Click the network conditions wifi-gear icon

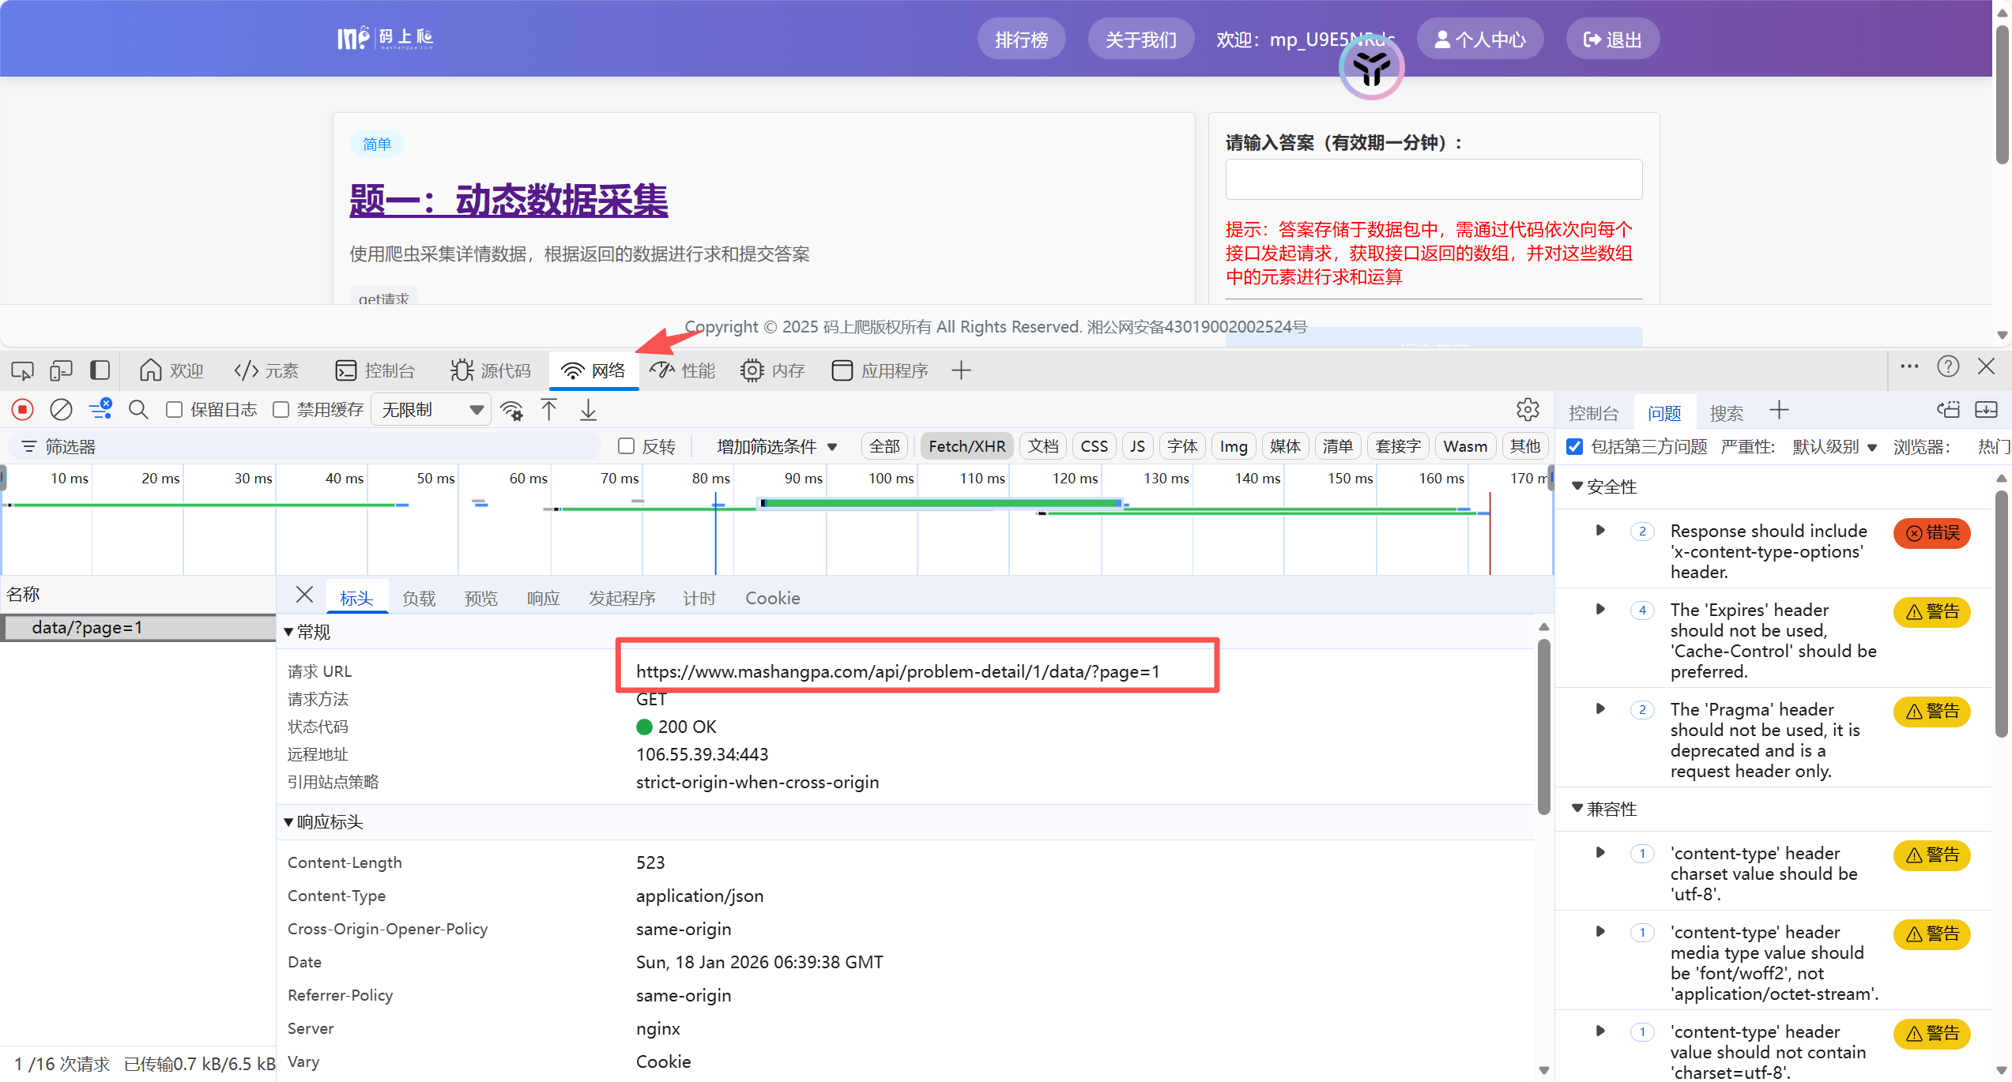[x=512, y=410]
